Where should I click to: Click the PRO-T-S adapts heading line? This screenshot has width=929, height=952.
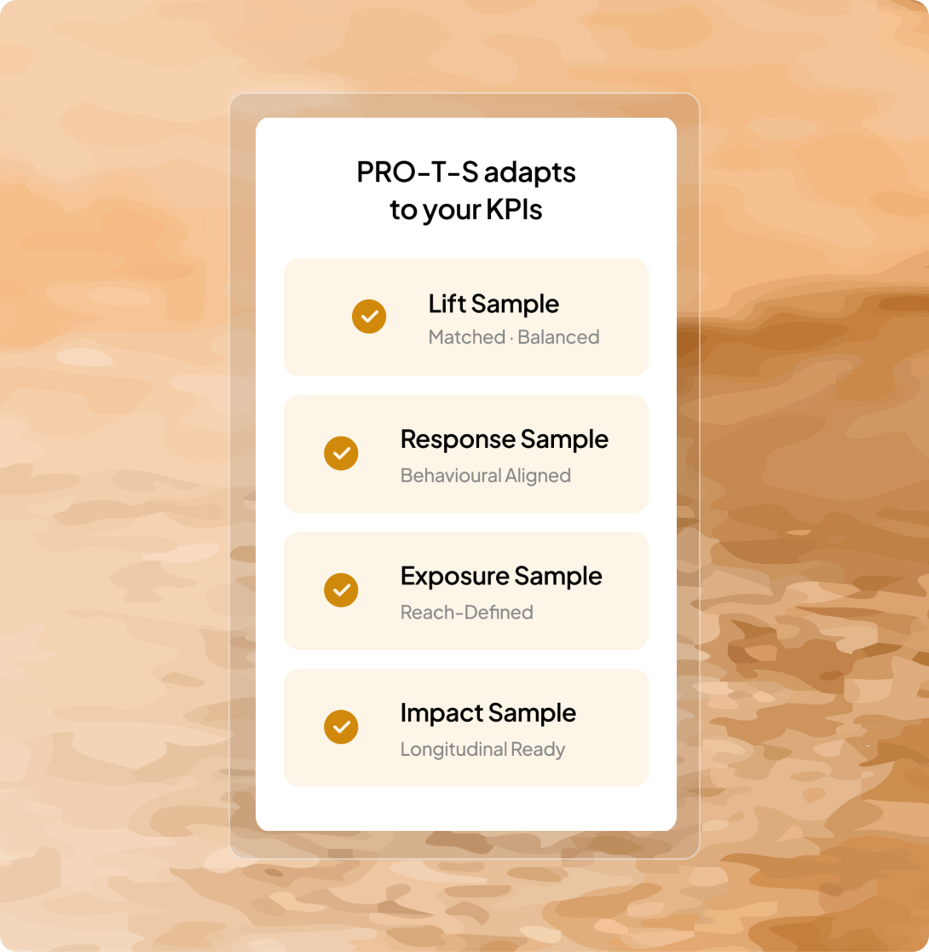(x=466, y=171)
